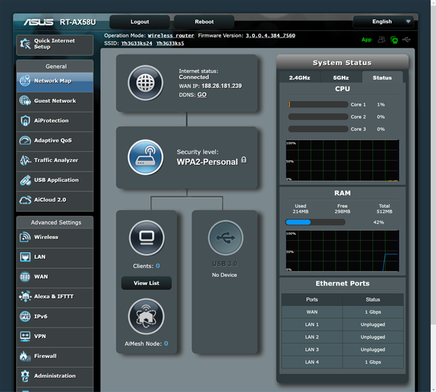The width and height of the screenshot is (436, 392).
Task: Open the Firewall menu item
Action: pos(54,356)
